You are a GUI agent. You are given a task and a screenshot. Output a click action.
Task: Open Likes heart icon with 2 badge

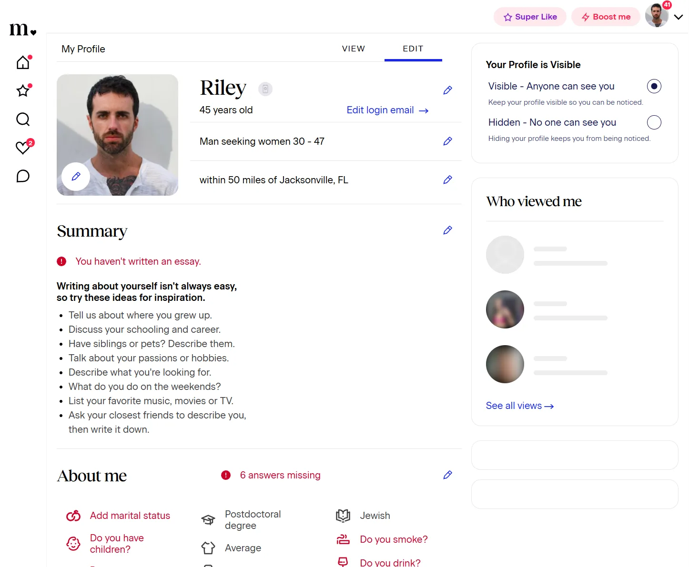23,148
